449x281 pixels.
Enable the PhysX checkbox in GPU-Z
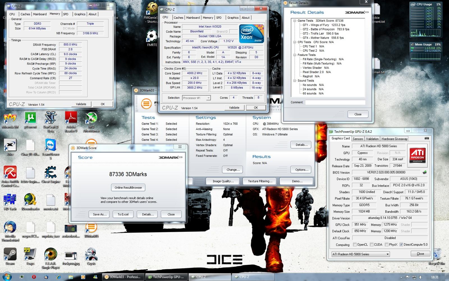[x=386, y=244]
